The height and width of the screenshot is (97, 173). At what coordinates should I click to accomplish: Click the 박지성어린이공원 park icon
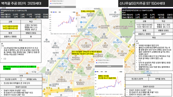[108, 56]
